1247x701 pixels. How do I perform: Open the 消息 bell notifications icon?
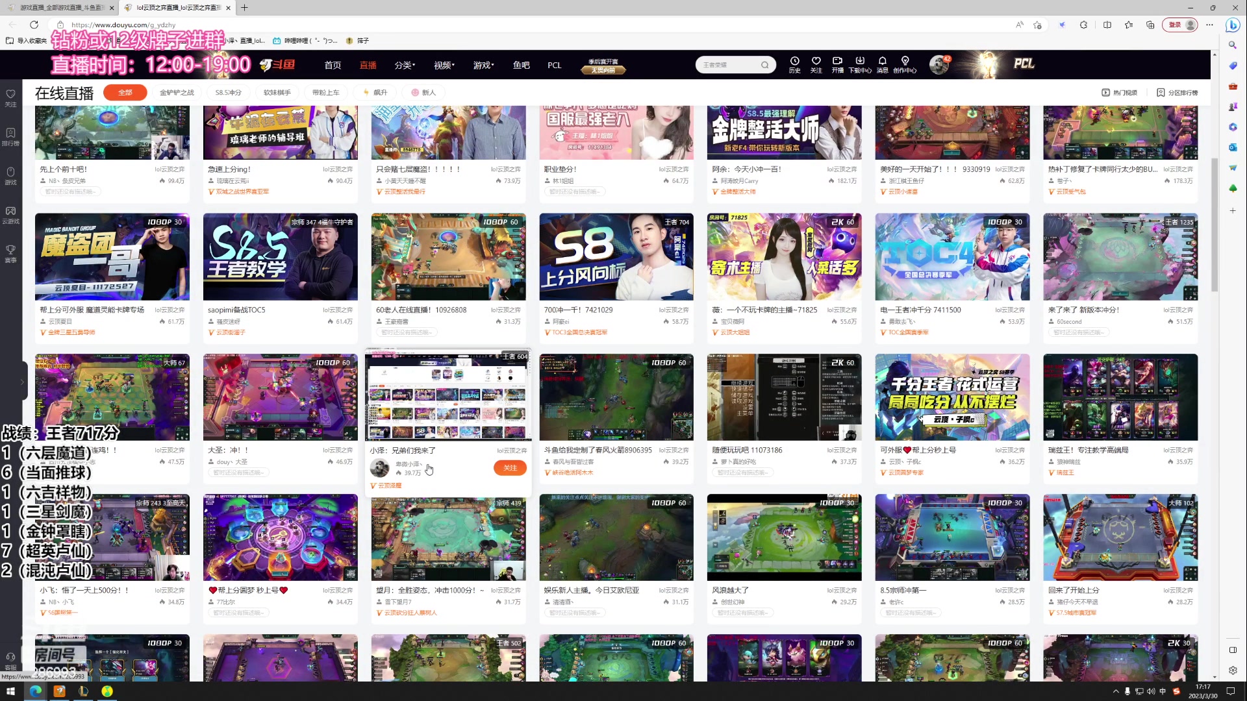click(882, 61)
